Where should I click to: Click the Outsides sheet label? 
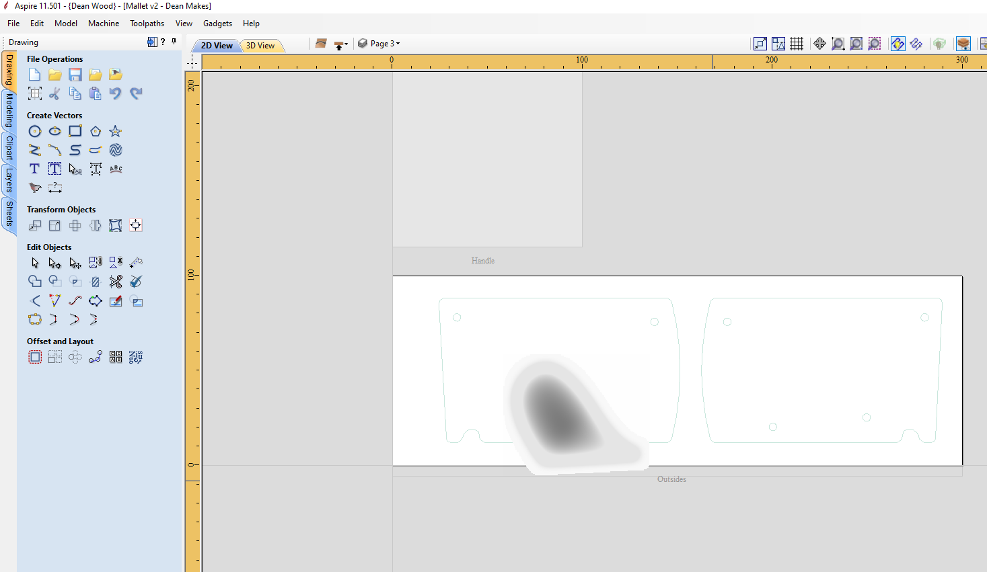click(671, 479)
